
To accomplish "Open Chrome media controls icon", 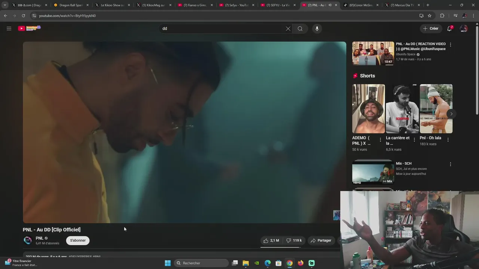I will point(455,16).
